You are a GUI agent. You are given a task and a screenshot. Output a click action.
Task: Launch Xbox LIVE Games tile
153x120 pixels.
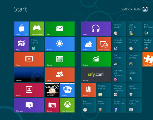tap(37, 29)
